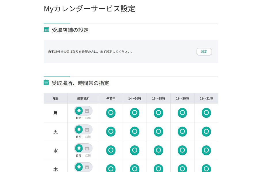Select Thursday 14〜16時 time slot circle
The width and height of the screenshot is (259, 172).
point(135,168)
